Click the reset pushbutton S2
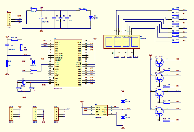The height and width of the screenshot is (132, 194). coord(21,47)
